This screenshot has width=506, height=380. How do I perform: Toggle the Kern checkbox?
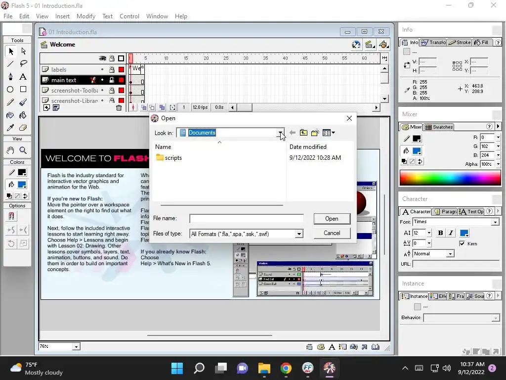[x=462, y=243]
